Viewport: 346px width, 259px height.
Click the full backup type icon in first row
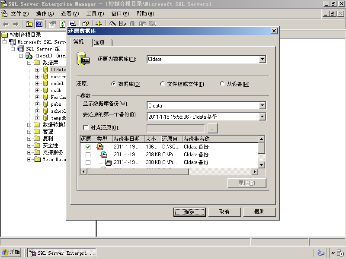click(x=100, y=147)
